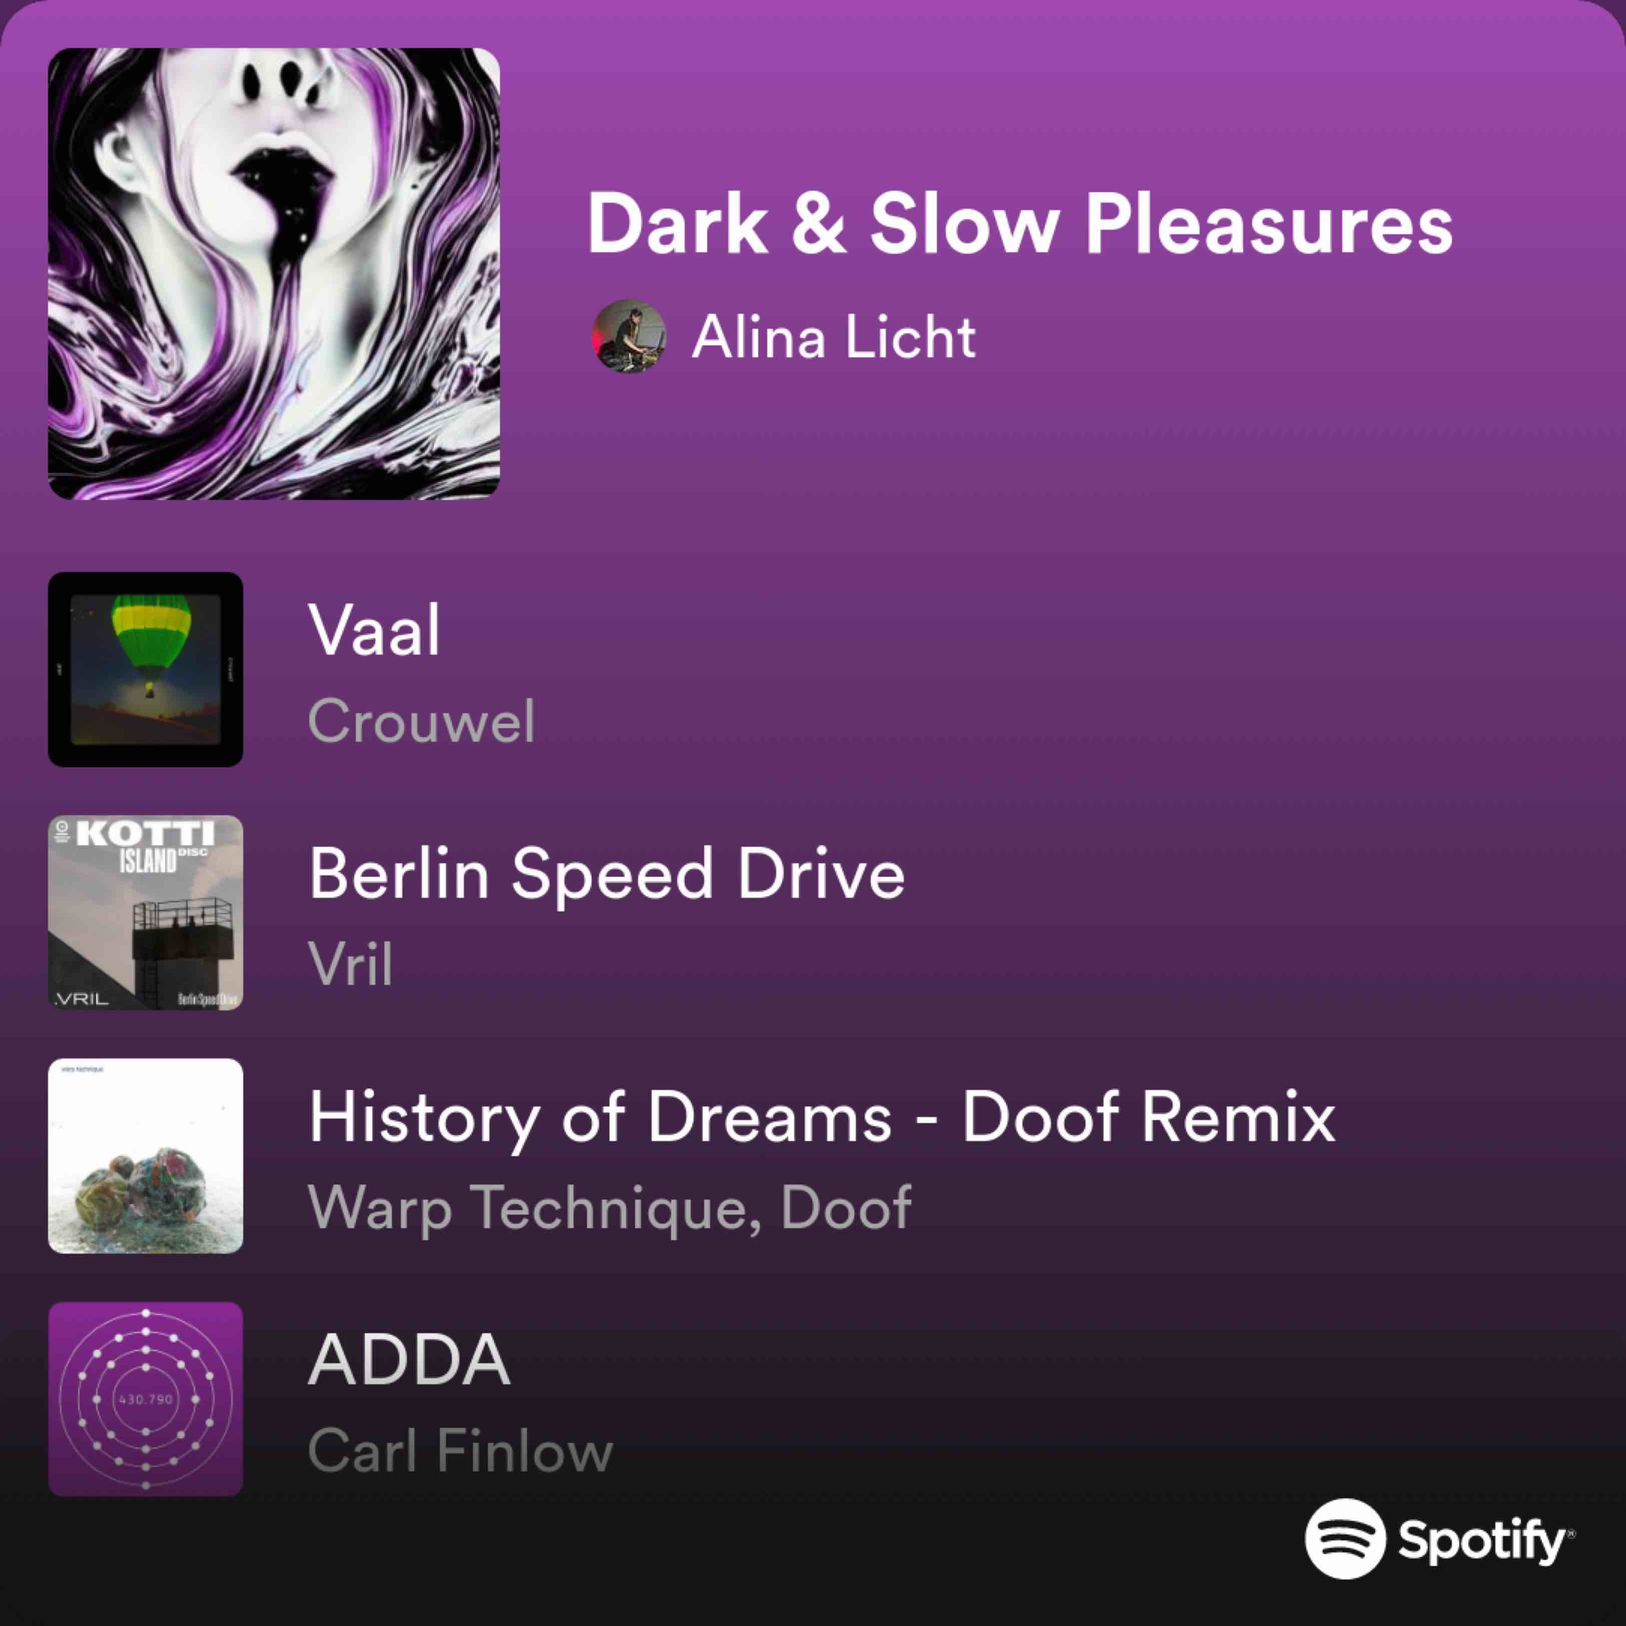The image size is (1626, 1626).
Task: Play the track Berlin Speed Drive
Action: coord(607,875)
